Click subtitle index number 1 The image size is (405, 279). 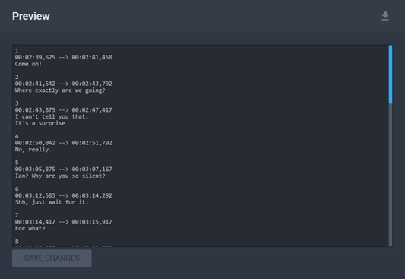pos(17,51)
